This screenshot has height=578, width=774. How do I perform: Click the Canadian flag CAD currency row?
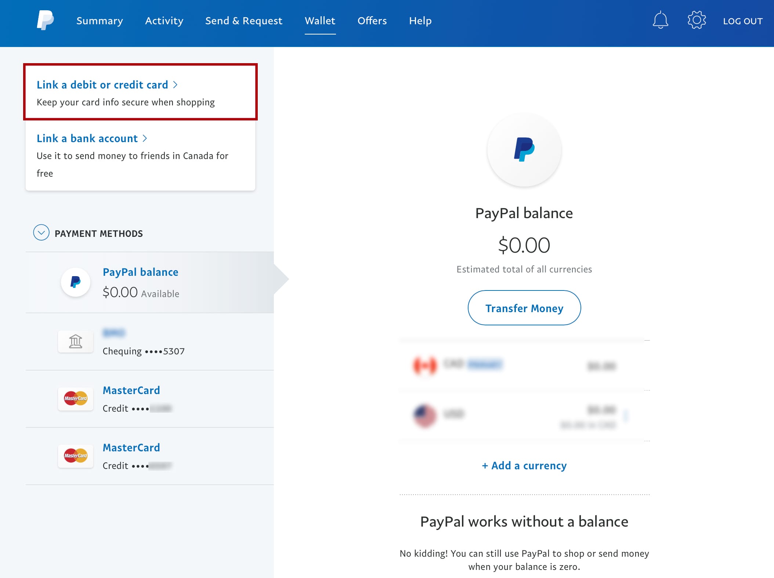pyautogui.click(x=514, y=365)
